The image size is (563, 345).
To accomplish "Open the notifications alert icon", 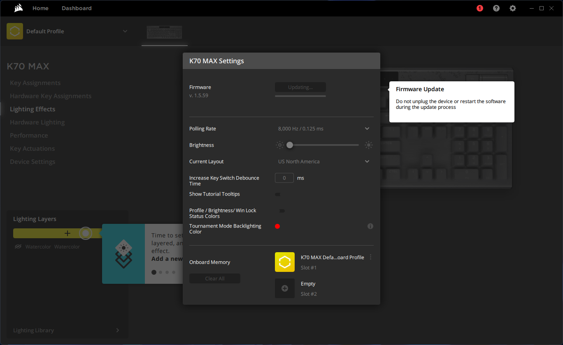I will (x=479, y=8).
